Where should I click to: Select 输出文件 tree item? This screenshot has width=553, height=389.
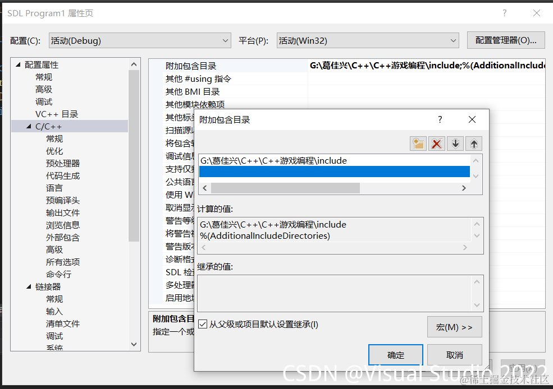[x=63, y=212]
